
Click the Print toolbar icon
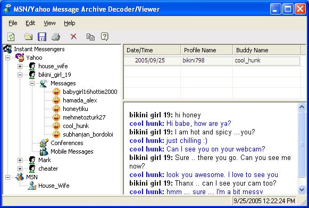56,37
